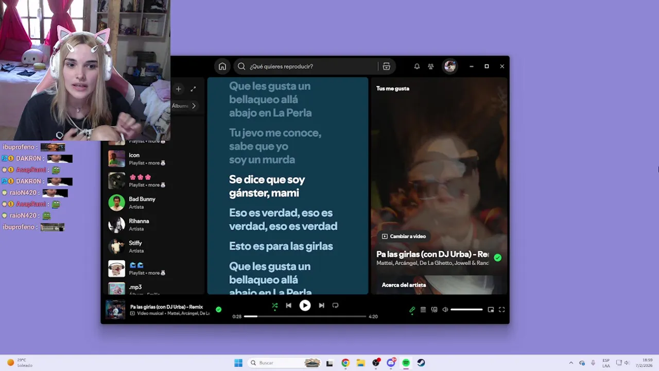659x371 pixels.
Task: Show more library filters via chevron arrow
Action: (194, 106)
